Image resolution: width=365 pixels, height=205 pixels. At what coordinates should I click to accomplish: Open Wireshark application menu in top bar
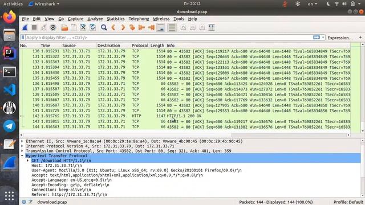coord(44,4)
